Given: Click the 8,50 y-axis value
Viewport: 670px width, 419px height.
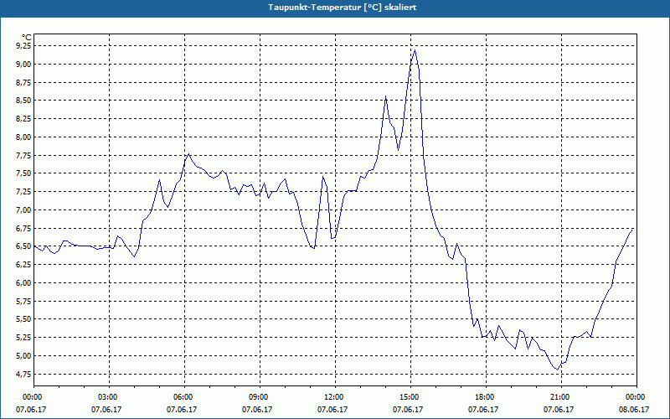Looking at the screenshot, I should tap(23, 101).
